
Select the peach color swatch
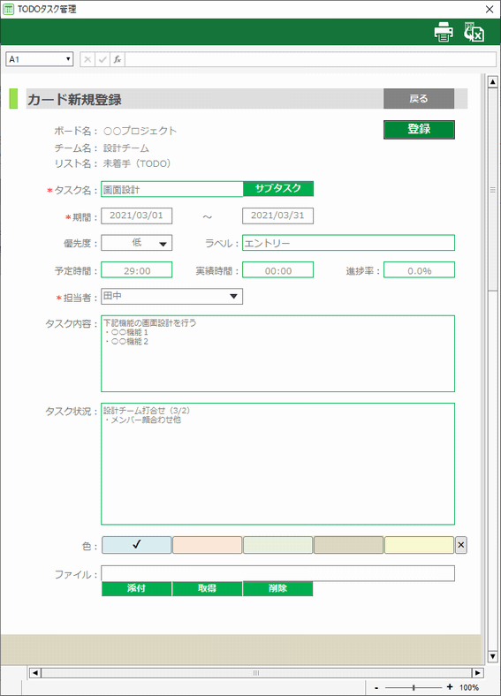208,545
